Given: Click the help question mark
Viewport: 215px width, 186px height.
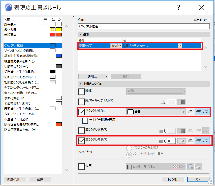Looking at the screenshot, I should 178,7.
